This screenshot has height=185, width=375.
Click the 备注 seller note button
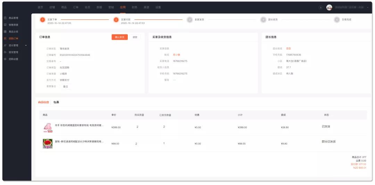(x=66, y=86)
